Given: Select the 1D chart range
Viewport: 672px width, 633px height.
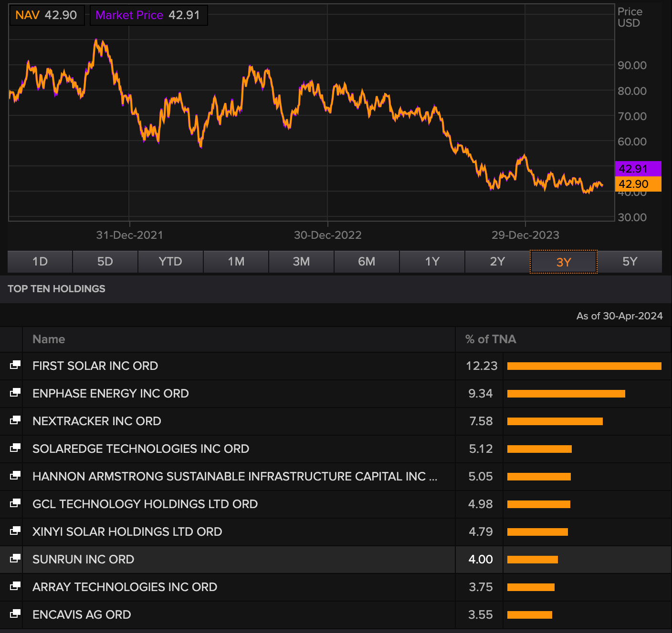Looking at the screenshot, I should coord(40,262).
